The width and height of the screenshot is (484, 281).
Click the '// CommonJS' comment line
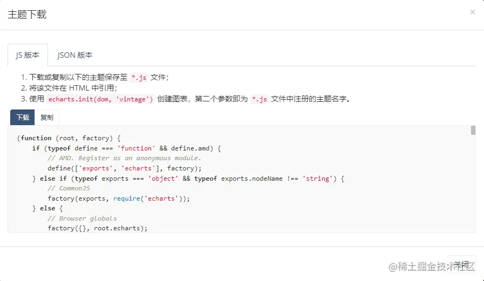tap(69, 188)
